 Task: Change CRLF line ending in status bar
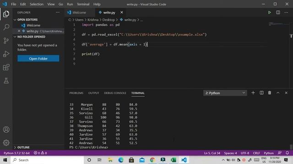pyautogui.click(x=256, y=153)
